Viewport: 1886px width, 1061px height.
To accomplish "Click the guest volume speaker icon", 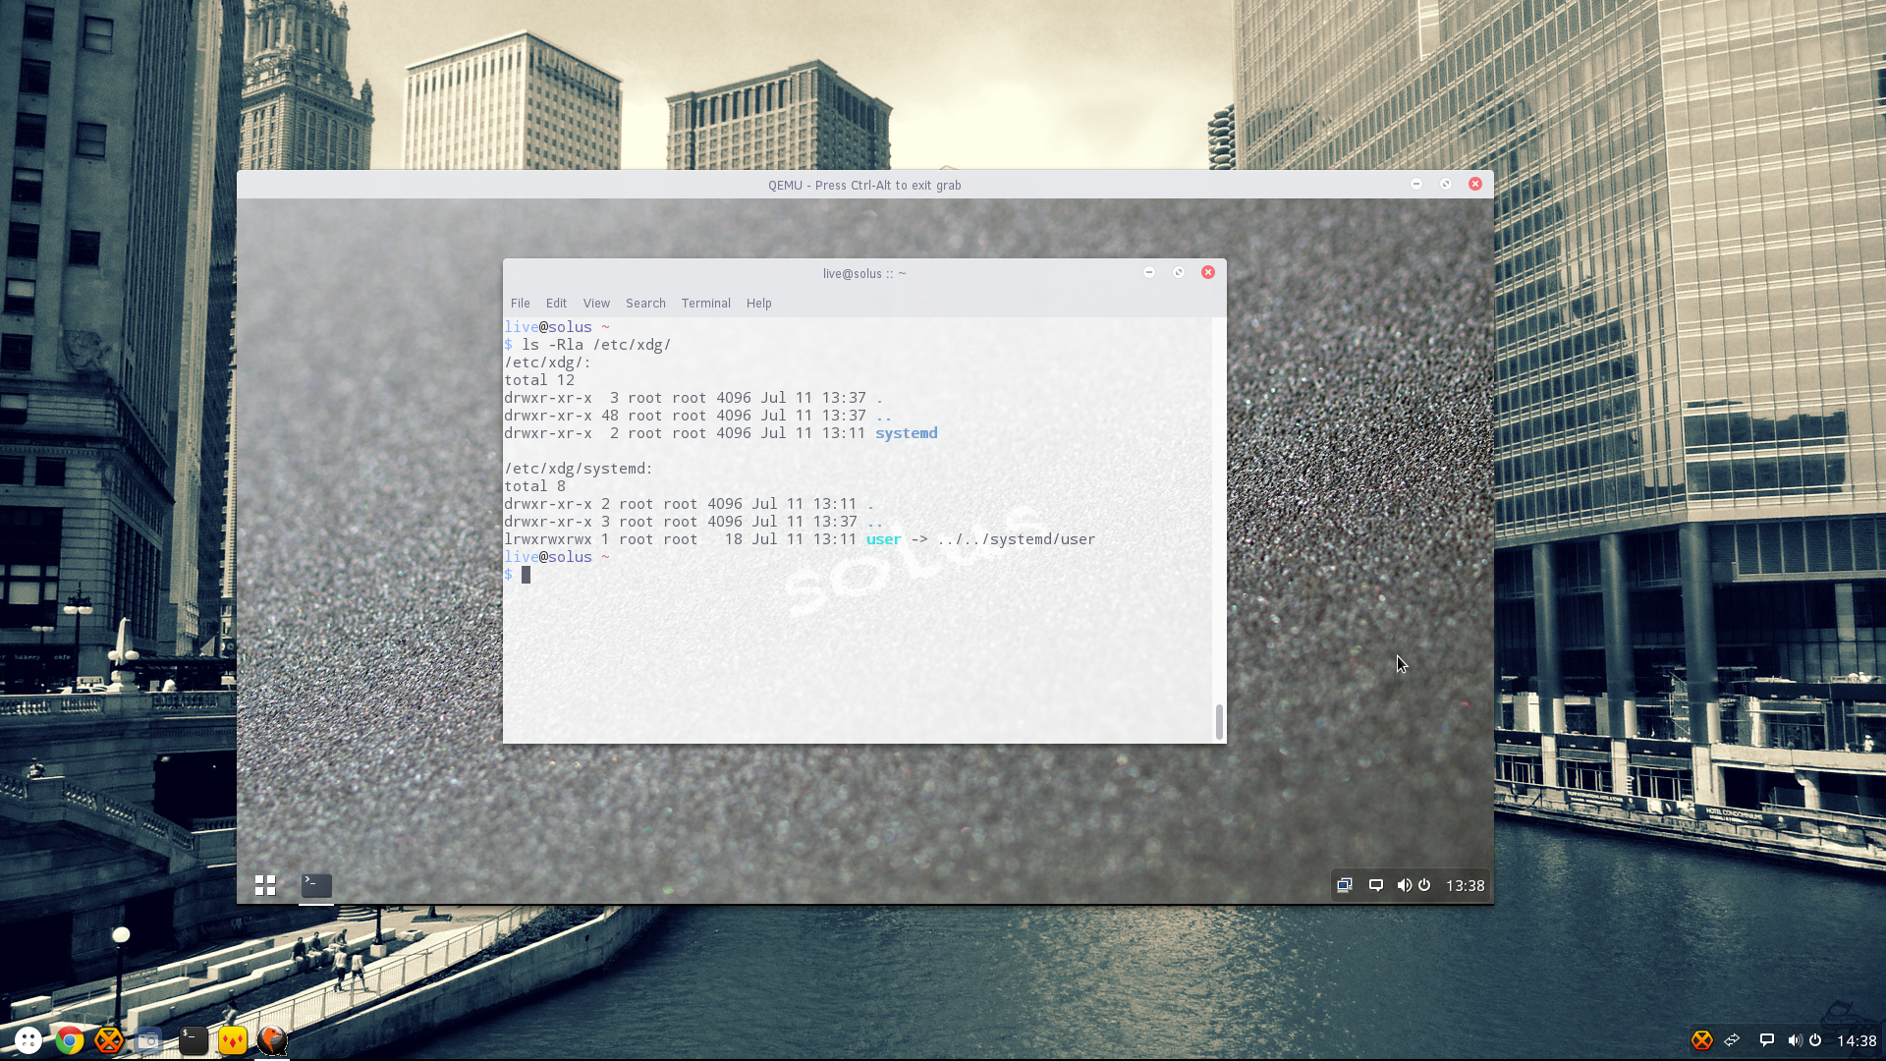I will 1404,885.
